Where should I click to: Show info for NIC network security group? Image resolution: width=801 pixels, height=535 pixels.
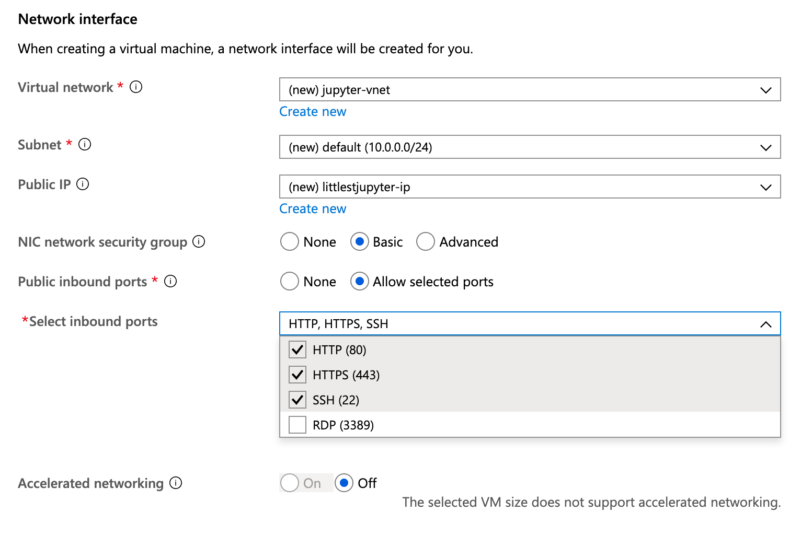click(x=199, y=241)
